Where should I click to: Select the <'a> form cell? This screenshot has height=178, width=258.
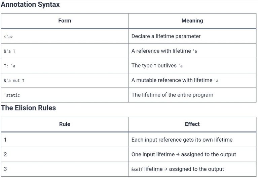[65, 36]
